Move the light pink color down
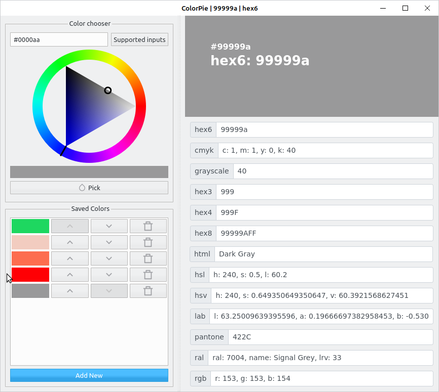439x392 pixels. point(109,242)
